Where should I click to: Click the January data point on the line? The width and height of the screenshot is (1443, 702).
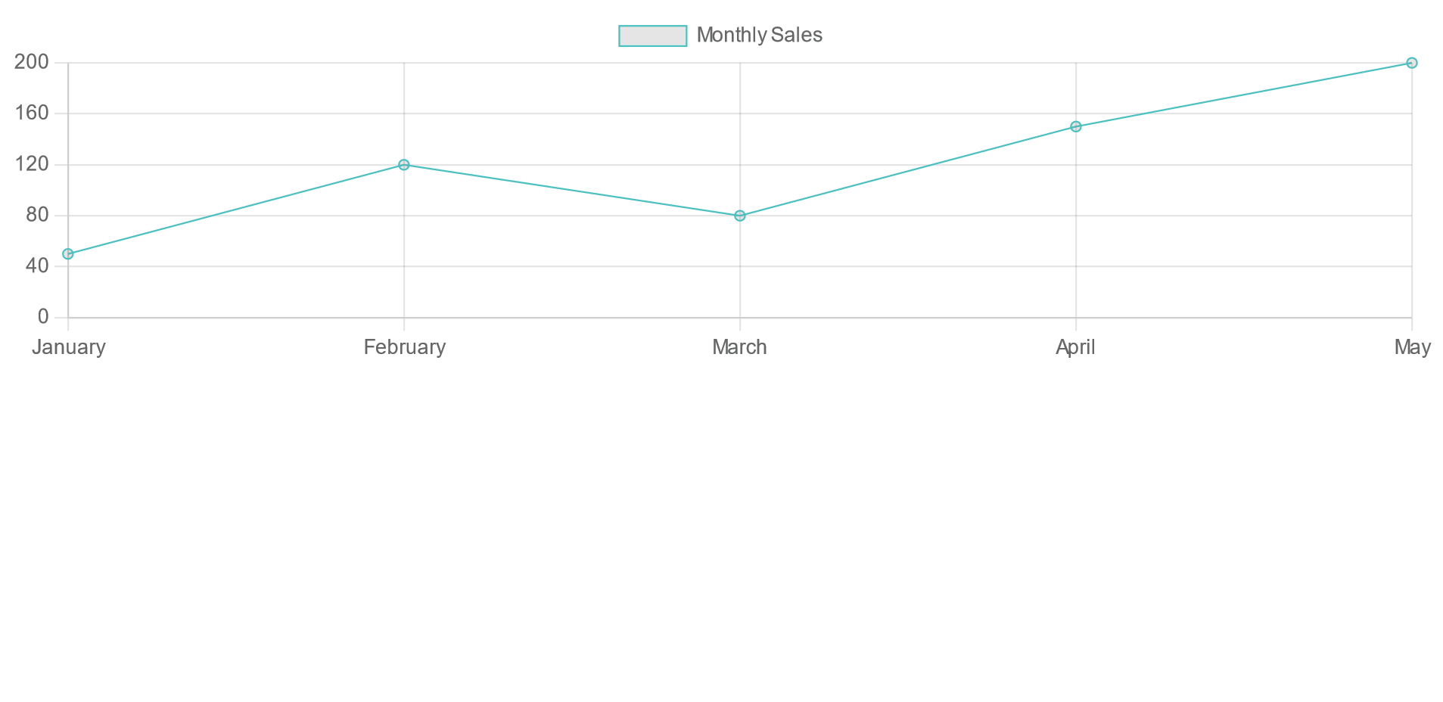pyautogui.click(x=68, y=254)
